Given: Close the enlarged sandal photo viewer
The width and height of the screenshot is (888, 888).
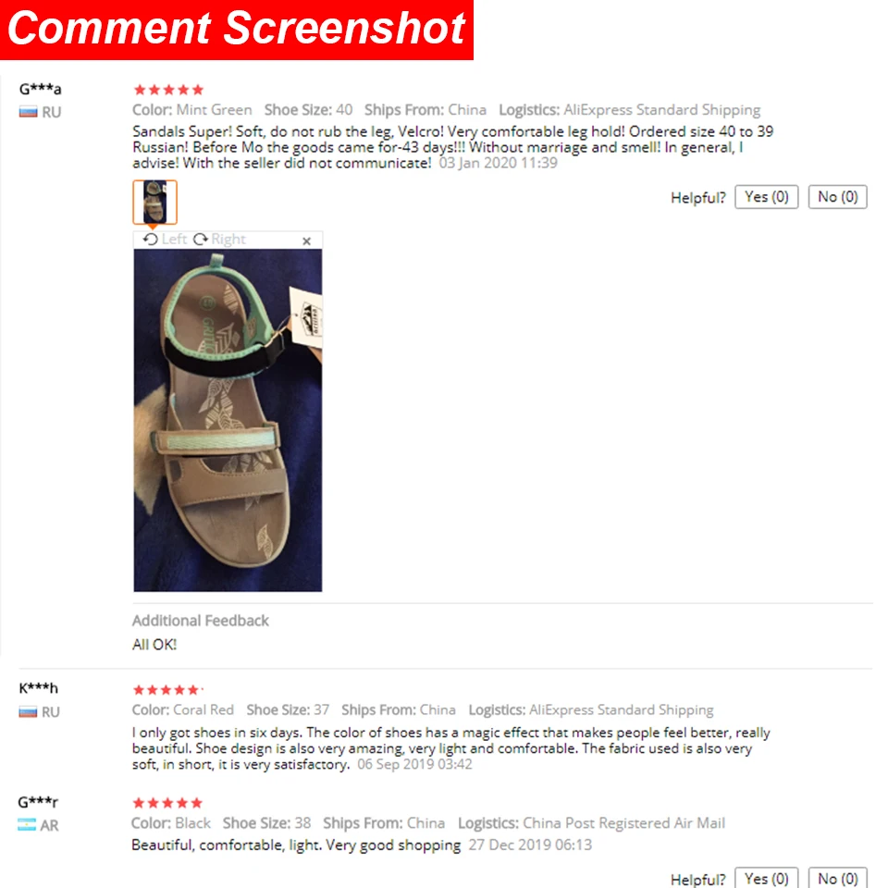Looking at the screenshot, I should (x=306, y=240).
